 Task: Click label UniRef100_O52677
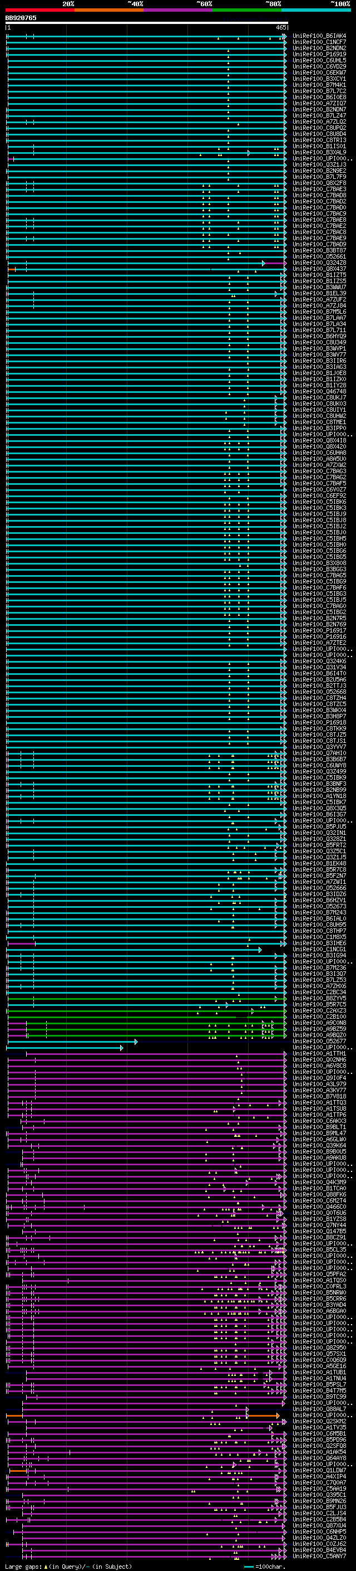pyautogui.click(x=319, y=1042)
